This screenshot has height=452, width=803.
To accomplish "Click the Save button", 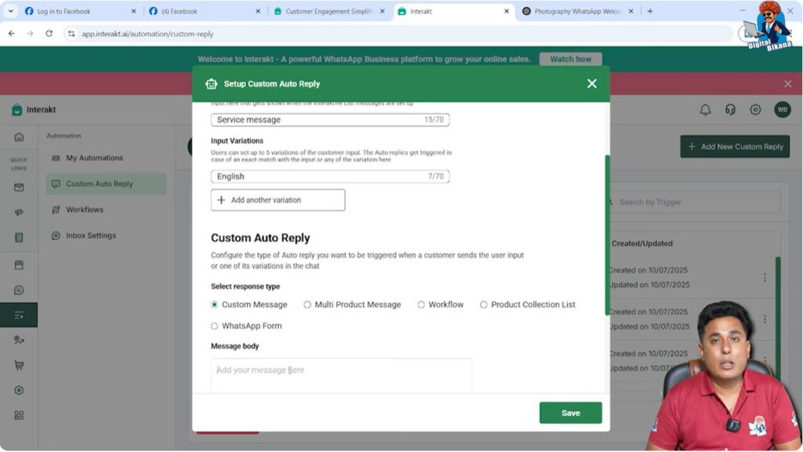I will tap(570, 412).
